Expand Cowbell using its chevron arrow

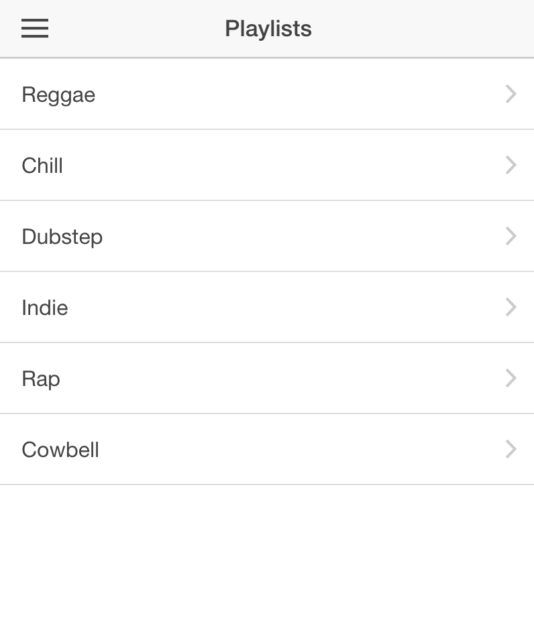coord(511,449)
